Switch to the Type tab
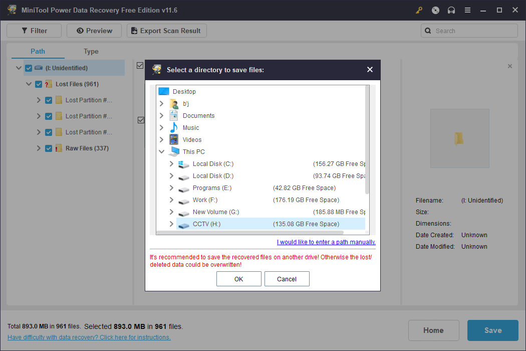 click(91, 51)
